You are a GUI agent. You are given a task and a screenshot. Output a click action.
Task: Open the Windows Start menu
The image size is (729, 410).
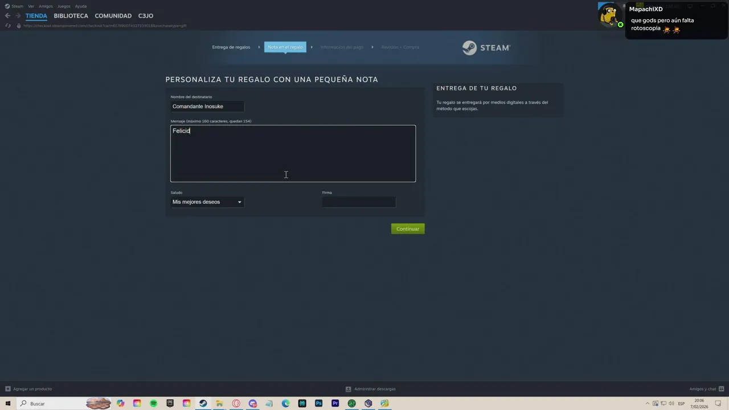(x=8, y=404)
